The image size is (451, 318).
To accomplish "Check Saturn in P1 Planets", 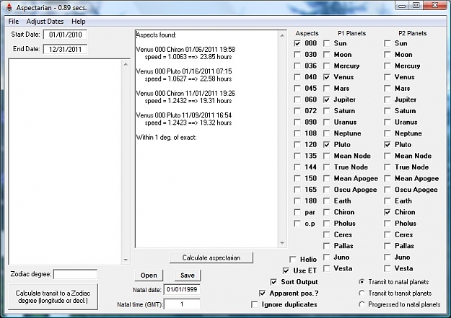I will tap(326, 111).
